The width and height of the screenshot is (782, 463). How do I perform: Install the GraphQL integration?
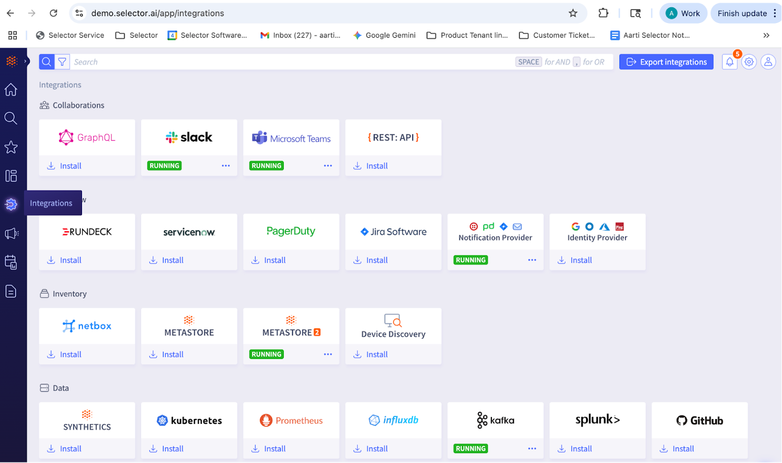pyautogui.click(x=65, y=166)
